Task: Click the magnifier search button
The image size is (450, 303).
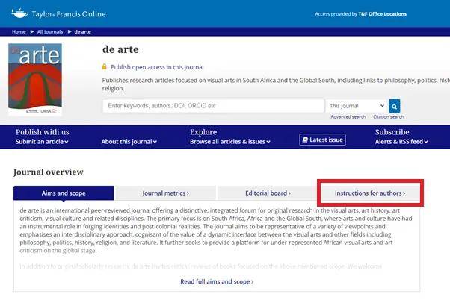Action: pyautogui.click(x=395, y=107)
